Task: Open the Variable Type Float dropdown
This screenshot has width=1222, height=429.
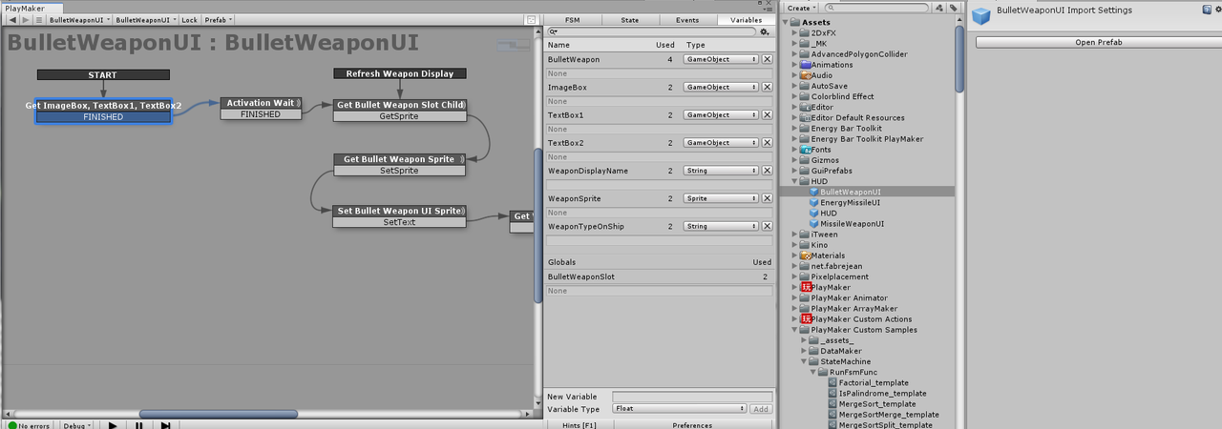Action: [679, 408]
